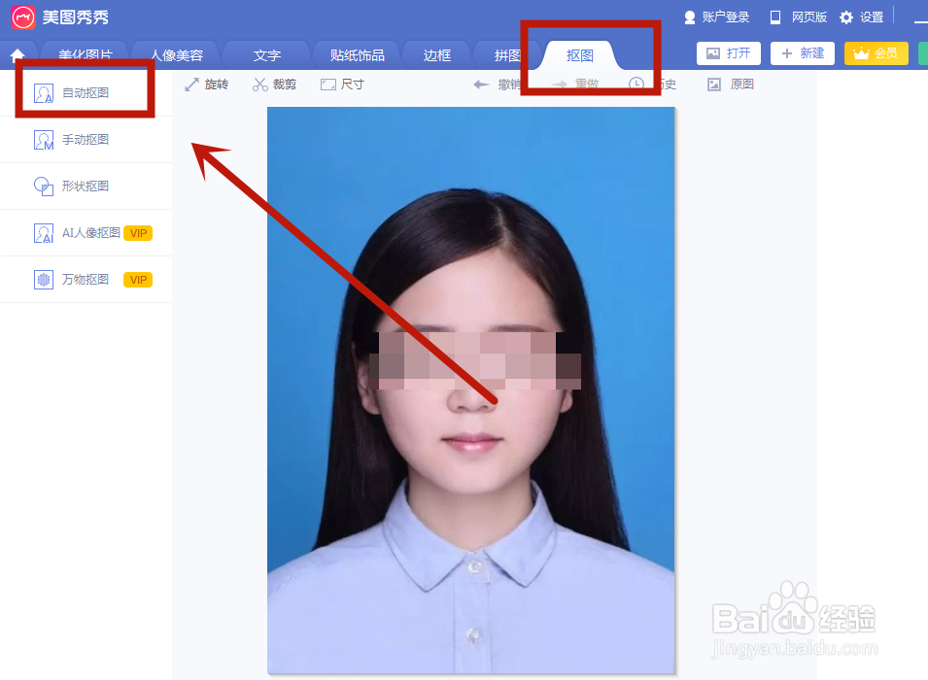Click the 新建 new file button
This screenshot has height=680, width=928.
point(802,53)
